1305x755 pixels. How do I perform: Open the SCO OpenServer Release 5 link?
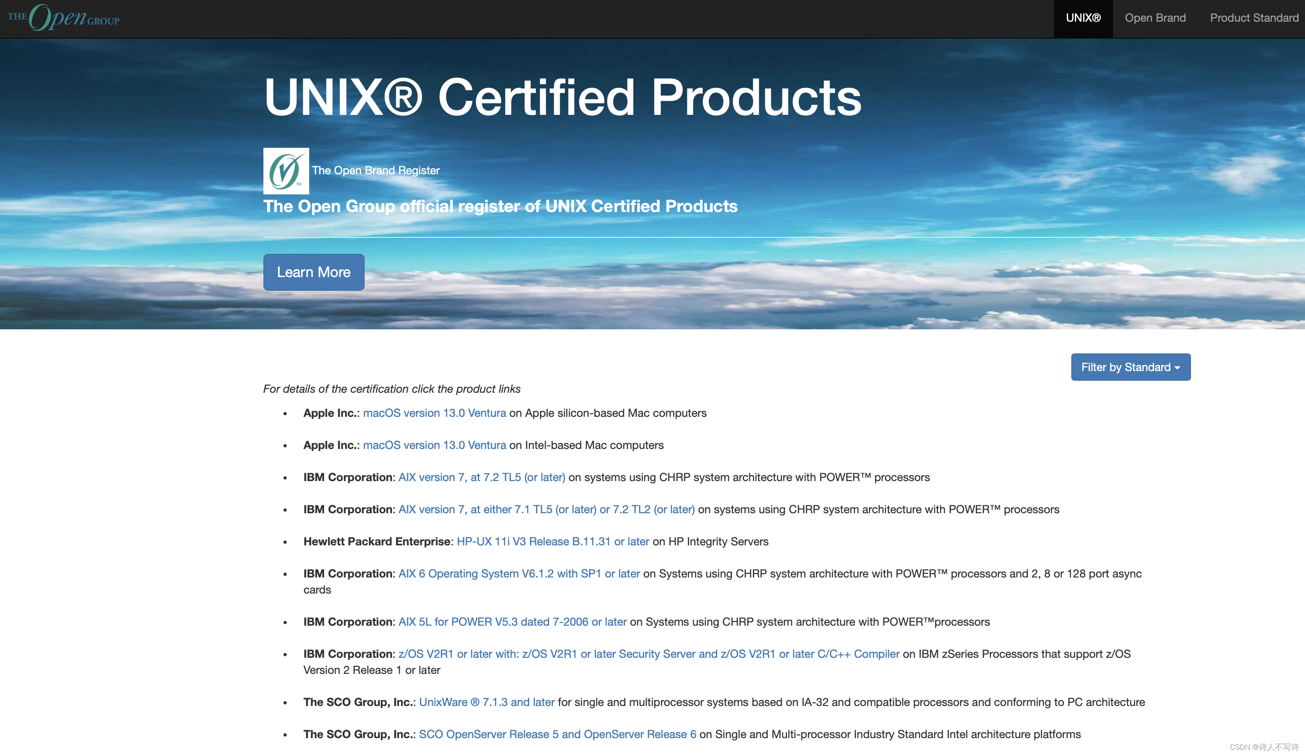click(557, 734)
